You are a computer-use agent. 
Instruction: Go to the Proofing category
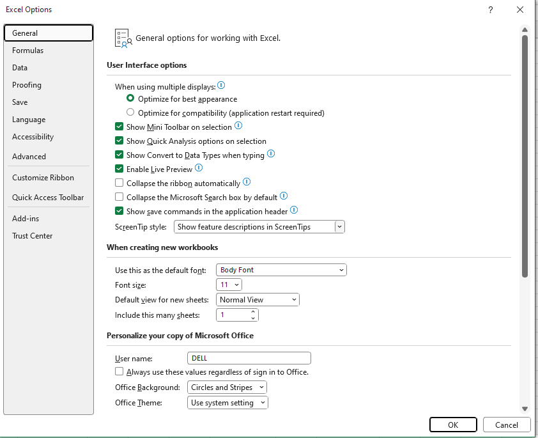pos(49,85)
